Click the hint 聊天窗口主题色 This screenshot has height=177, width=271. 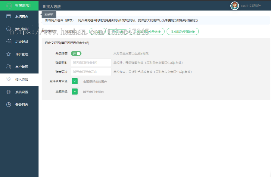click(x=94, y=92)
